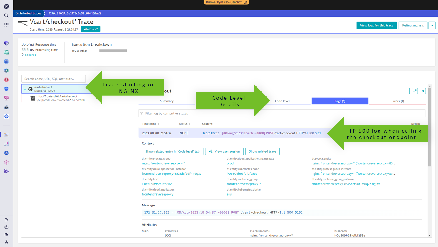This screenshot has width=438, height=247.
Task: Collapse the /cart/checkout trace node
Action: (x=25, y=89)
